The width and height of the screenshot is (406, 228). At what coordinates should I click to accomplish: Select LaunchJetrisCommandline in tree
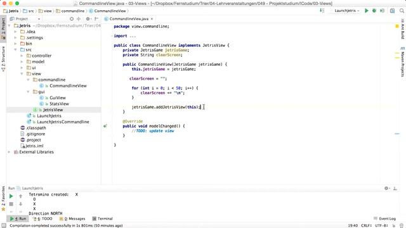63,122
